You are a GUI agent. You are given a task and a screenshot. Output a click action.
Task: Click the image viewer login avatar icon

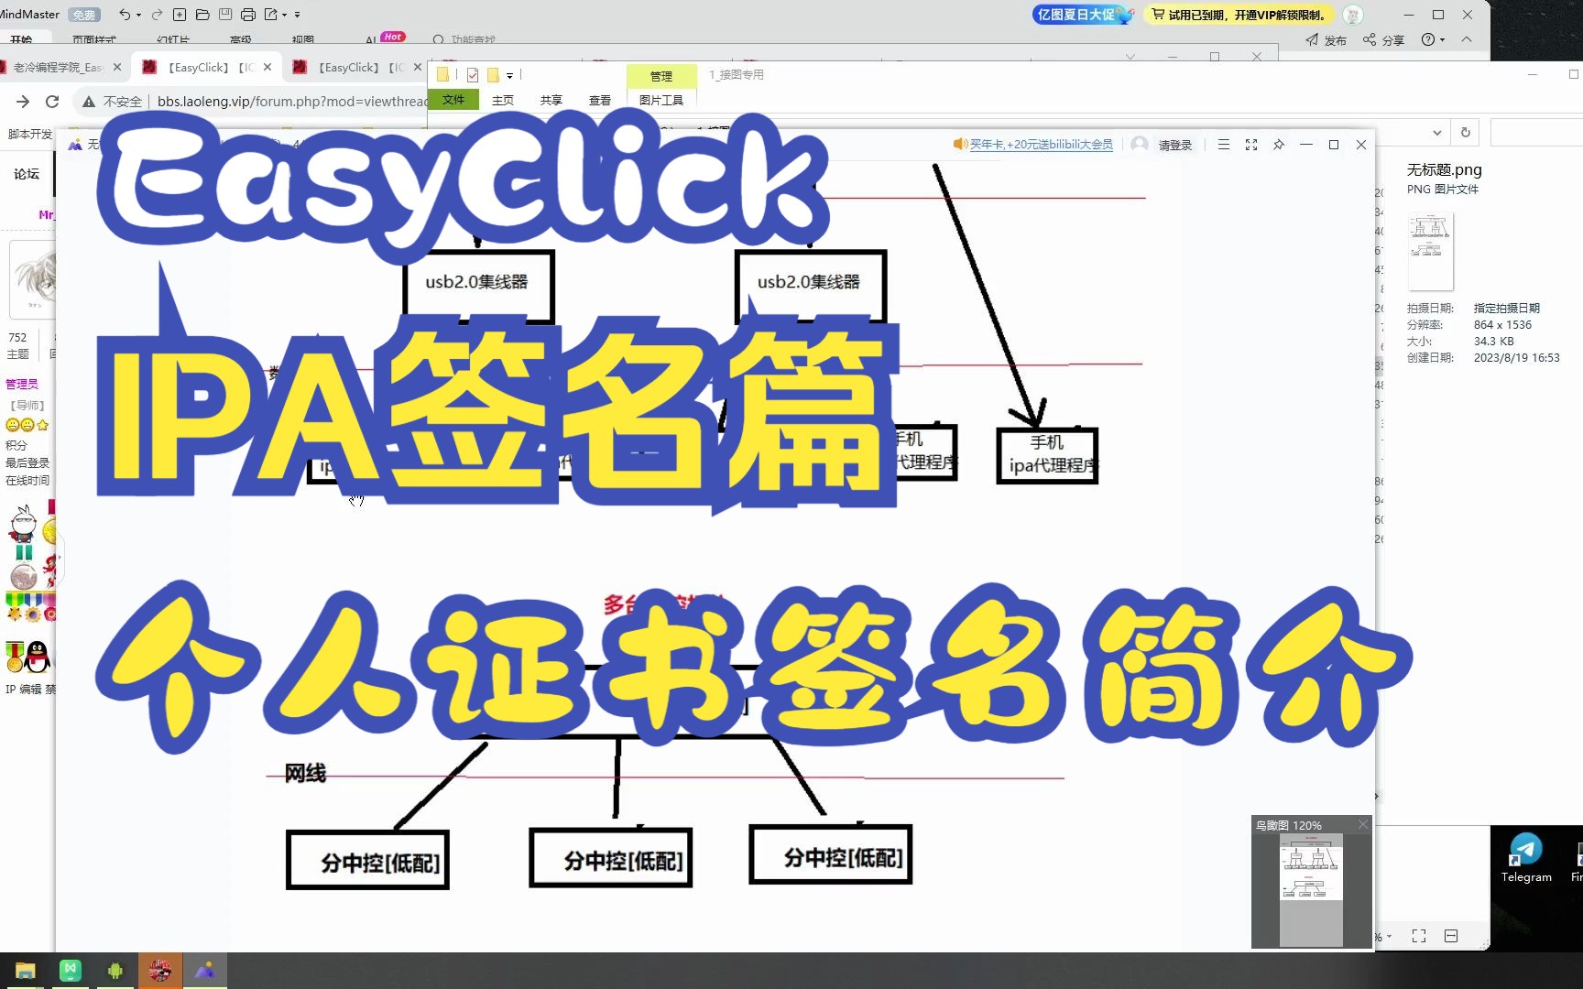click(x=1140, y=145)
